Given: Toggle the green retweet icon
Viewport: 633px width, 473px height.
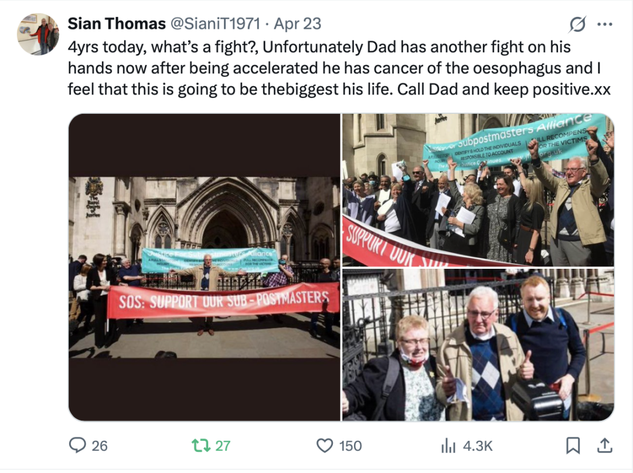Looking at the screenshot, I should (x=200, y=445).
